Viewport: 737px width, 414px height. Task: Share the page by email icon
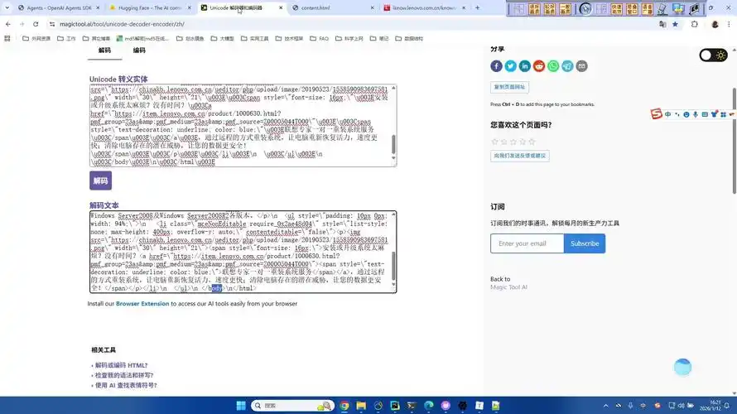point(582,66)
